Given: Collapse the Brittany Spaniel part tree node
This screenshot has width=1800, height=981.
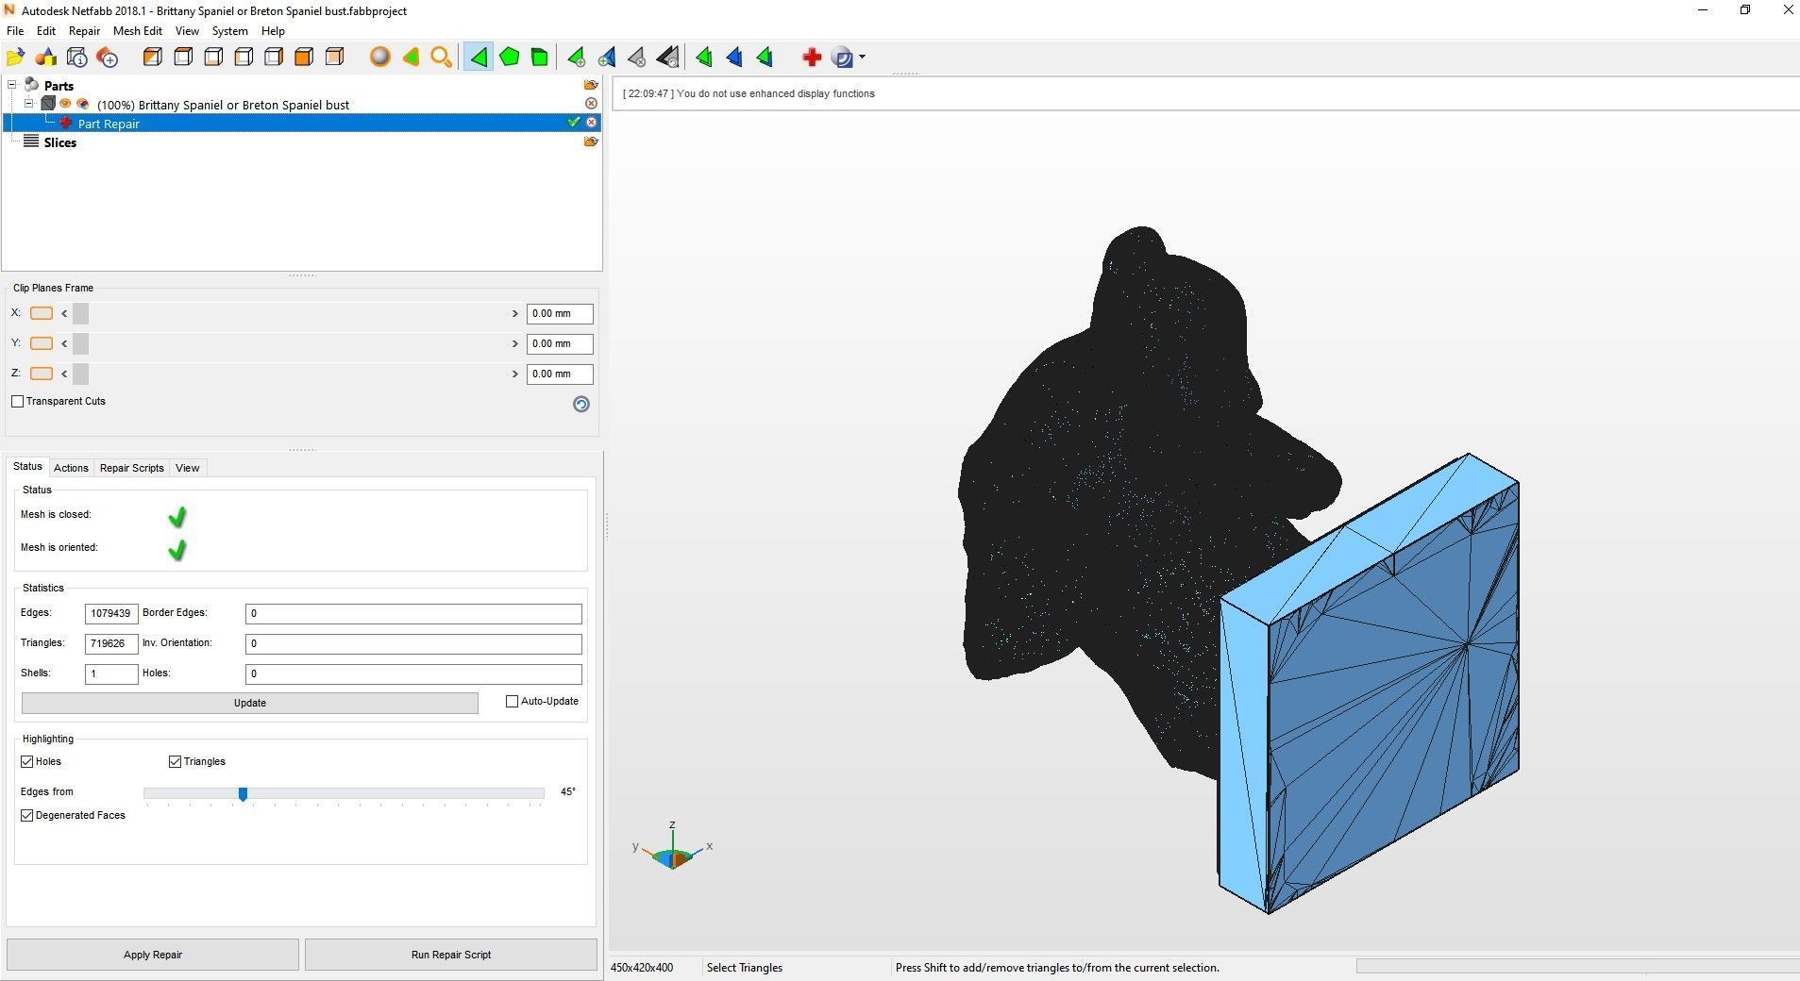Looking at the screenshot, I should (x=29, y=104).
